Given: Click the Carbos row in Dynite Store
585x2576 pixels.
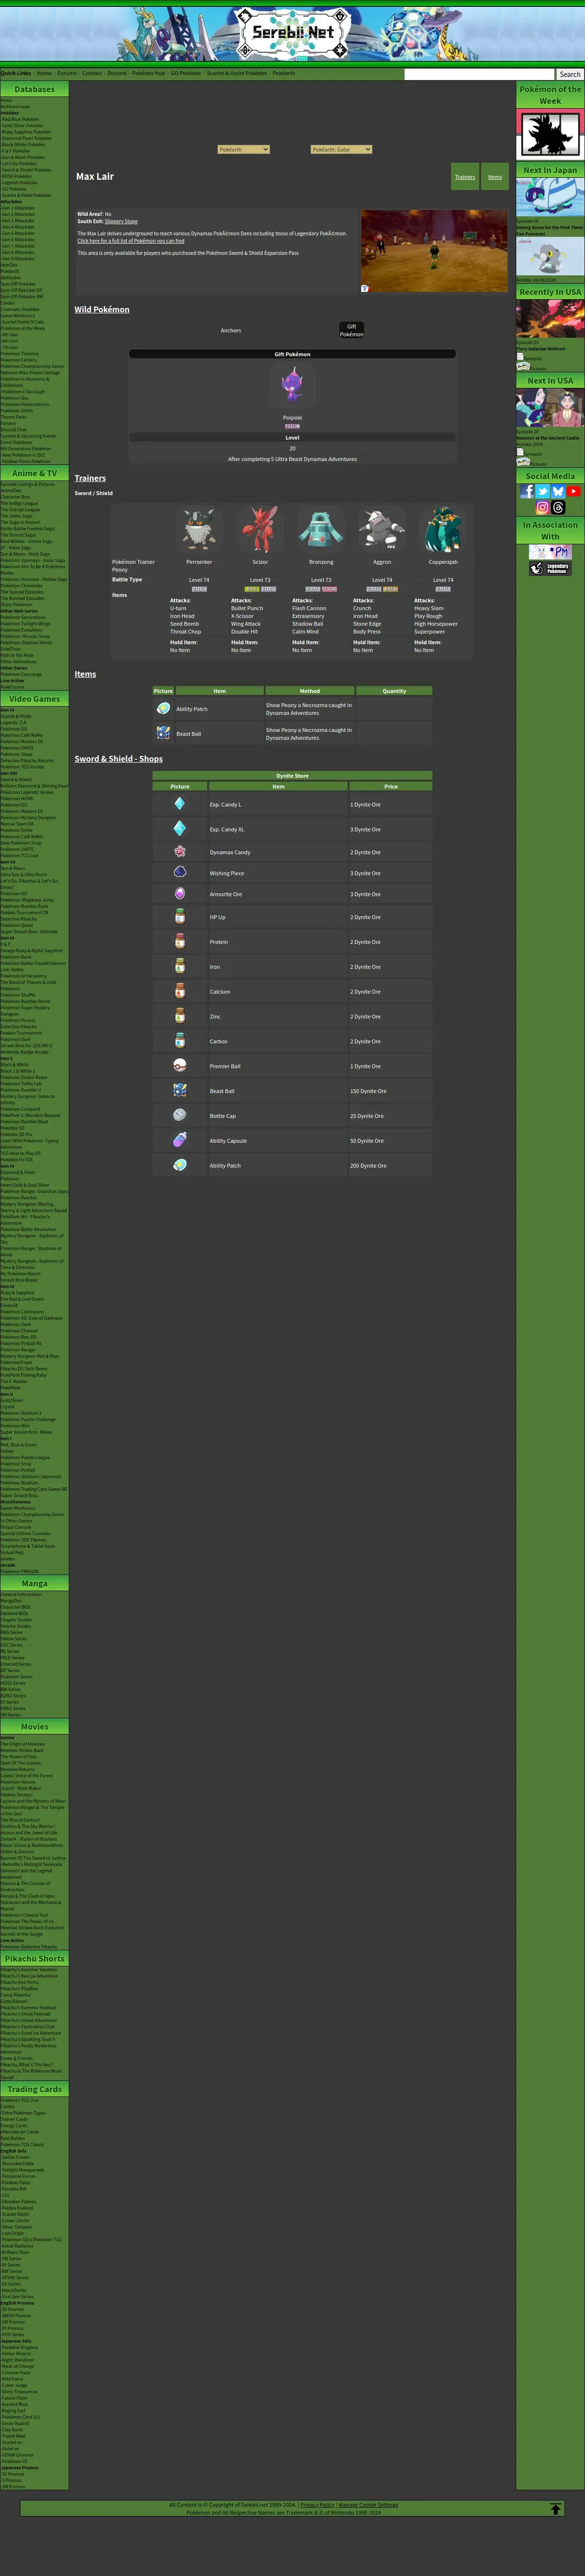Looking at the screenshot, I should (x=292, y=1041).
